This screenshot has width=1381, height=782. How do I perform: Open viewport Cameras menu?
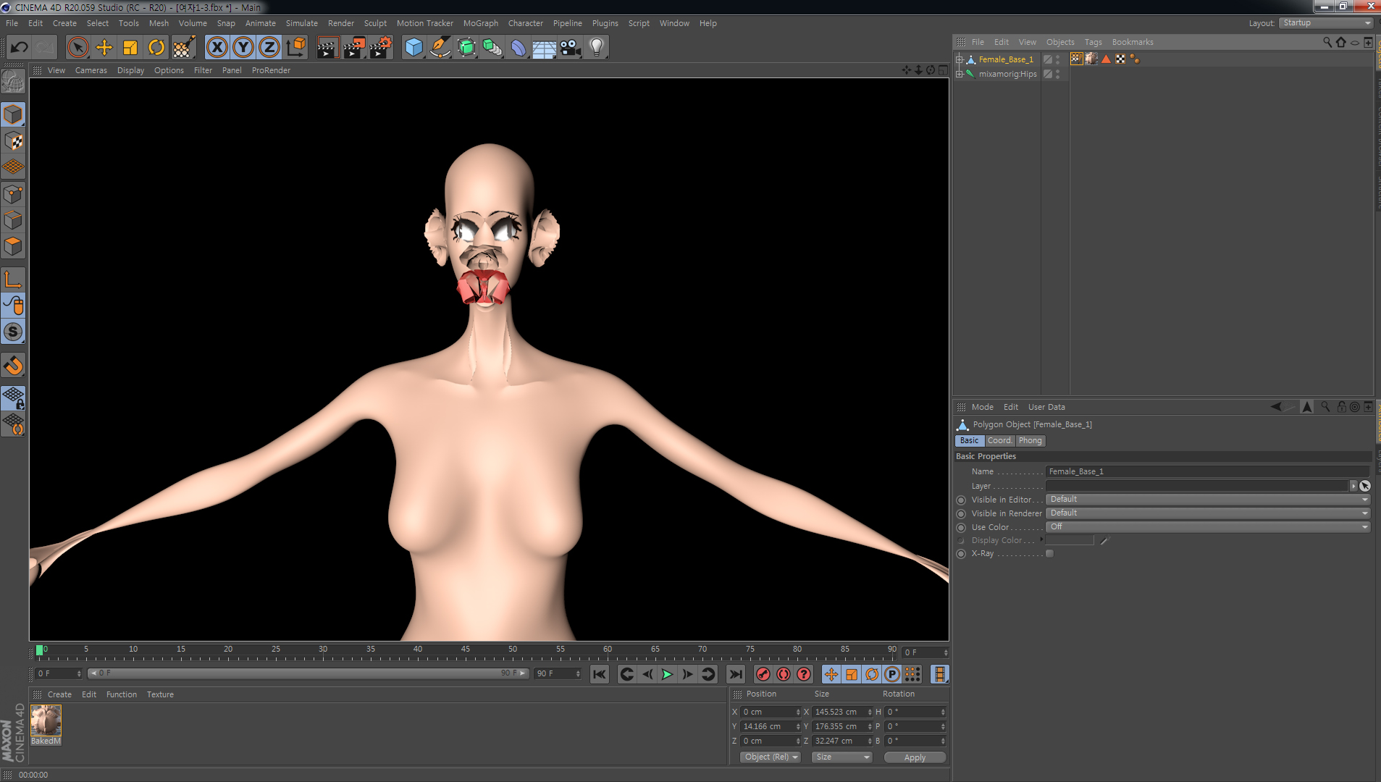pyautogui.click(x=91, y=70)
